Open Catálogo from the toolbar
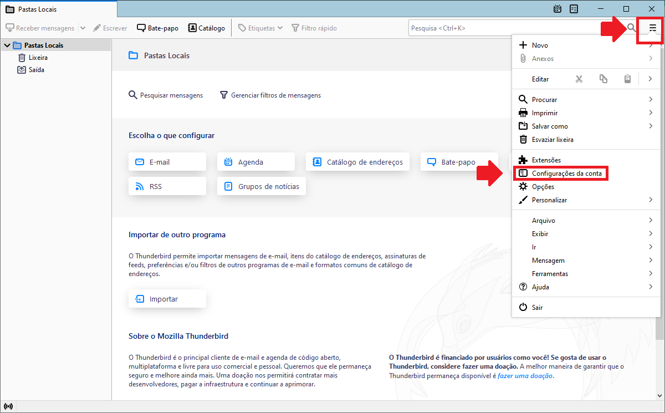 click(206, 28)
